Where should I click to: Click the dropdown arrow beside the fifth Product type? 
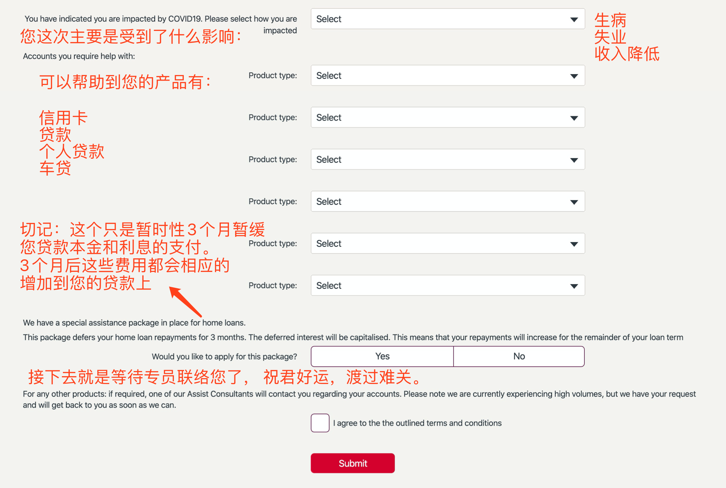click(x=574, y=243)
